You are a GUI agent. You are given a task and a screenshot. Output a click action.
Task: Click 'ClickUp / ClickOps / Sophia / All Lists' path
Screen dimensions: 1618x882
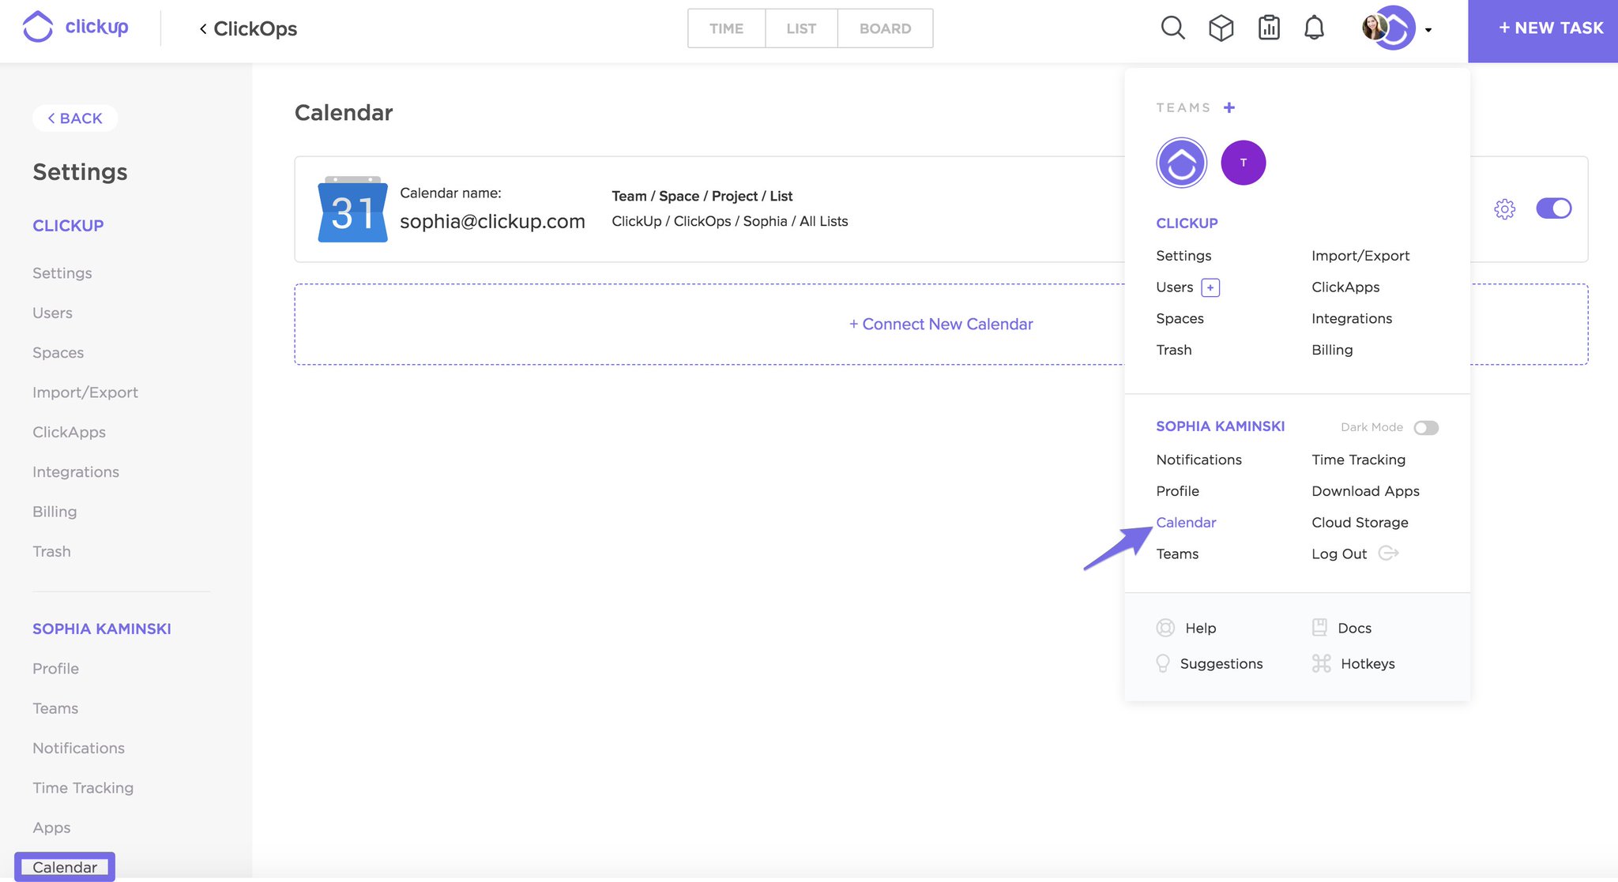(x=730, y=221)
